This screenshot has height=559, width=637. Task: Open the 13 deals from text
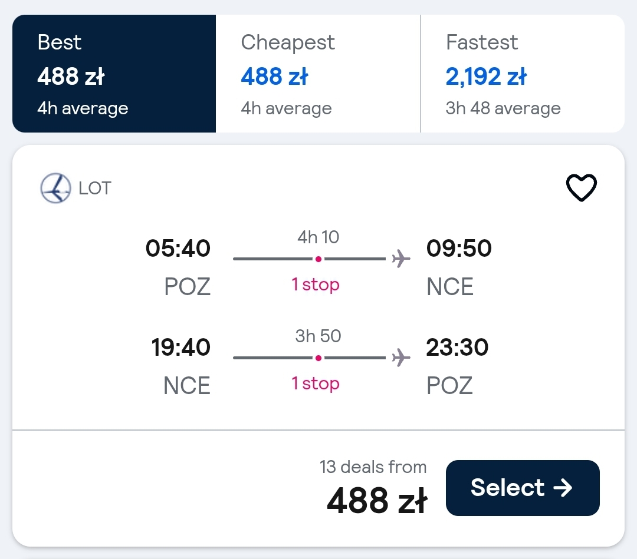(x=373, y=467)
